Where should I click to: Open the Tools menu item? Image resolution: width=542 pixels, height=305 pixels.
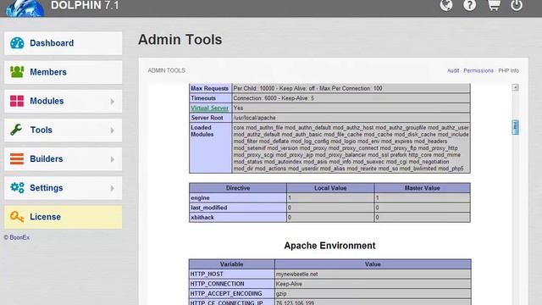click(x=64, y=130)
